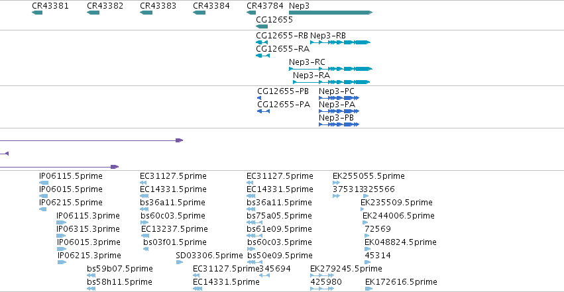564x292 pixels.
Task: Open transcript CG12655-RB label
Action: [282, 36]
